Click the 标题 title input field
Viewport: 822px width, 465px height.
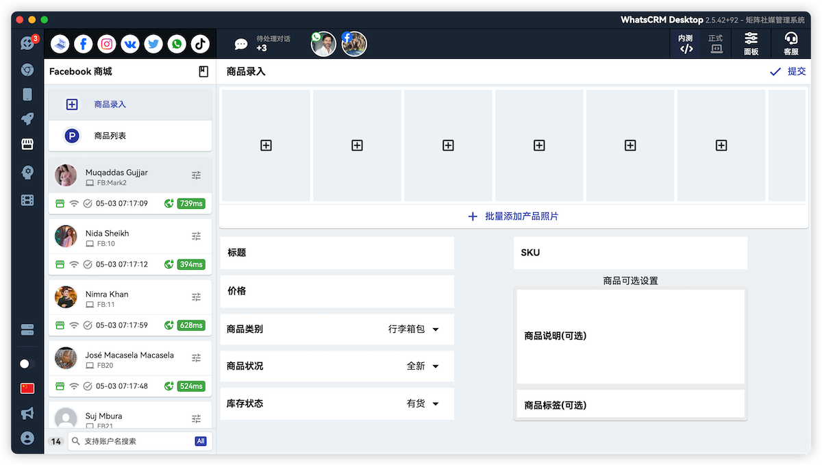336,253
